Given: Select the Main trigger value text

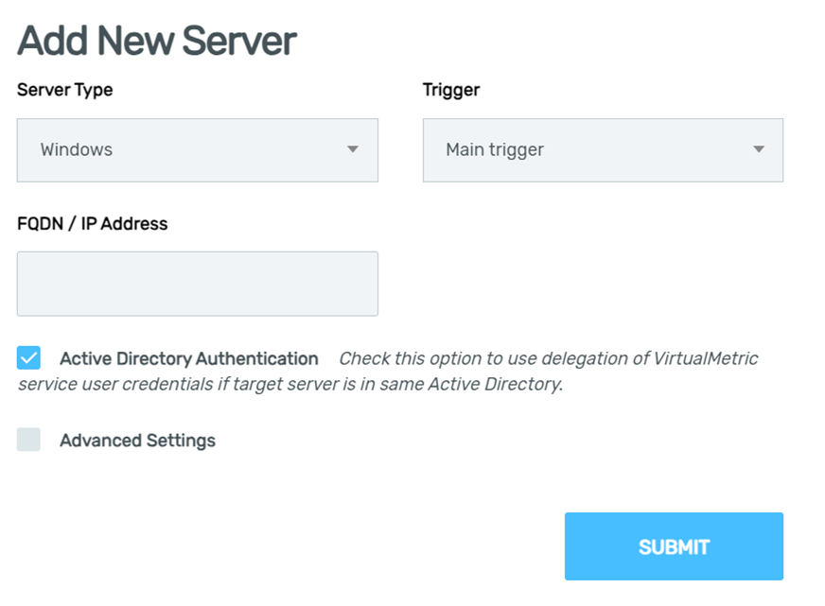Looking at the screenshot, I should [495, 149].
